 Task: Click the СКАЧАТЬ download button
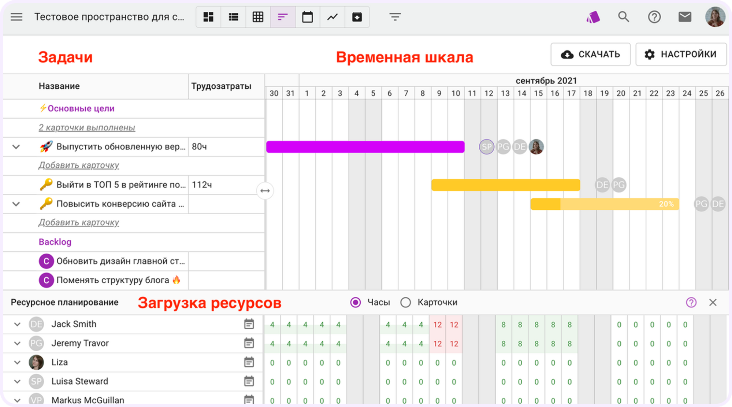590,54
